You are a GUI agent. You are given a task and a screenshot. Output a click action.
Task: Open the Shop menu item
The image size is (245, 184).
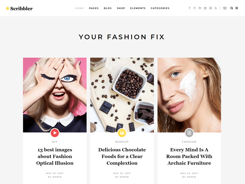[x=121, y=8]
